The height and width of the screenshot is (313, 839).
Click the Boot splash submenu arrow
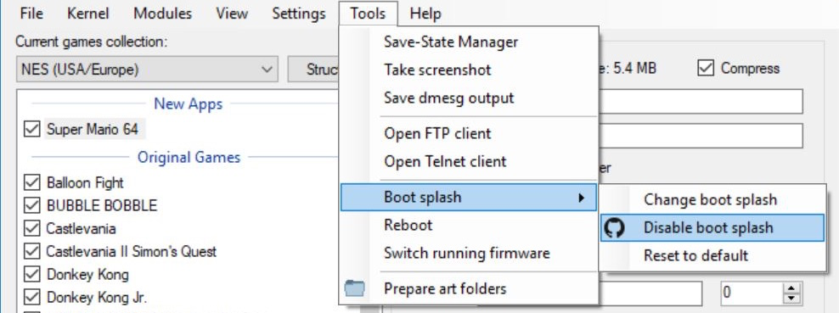[581, 198]
